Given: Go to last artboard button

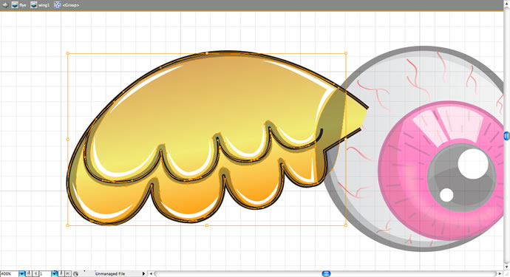Looking at the screenshot, I should 68,274.
